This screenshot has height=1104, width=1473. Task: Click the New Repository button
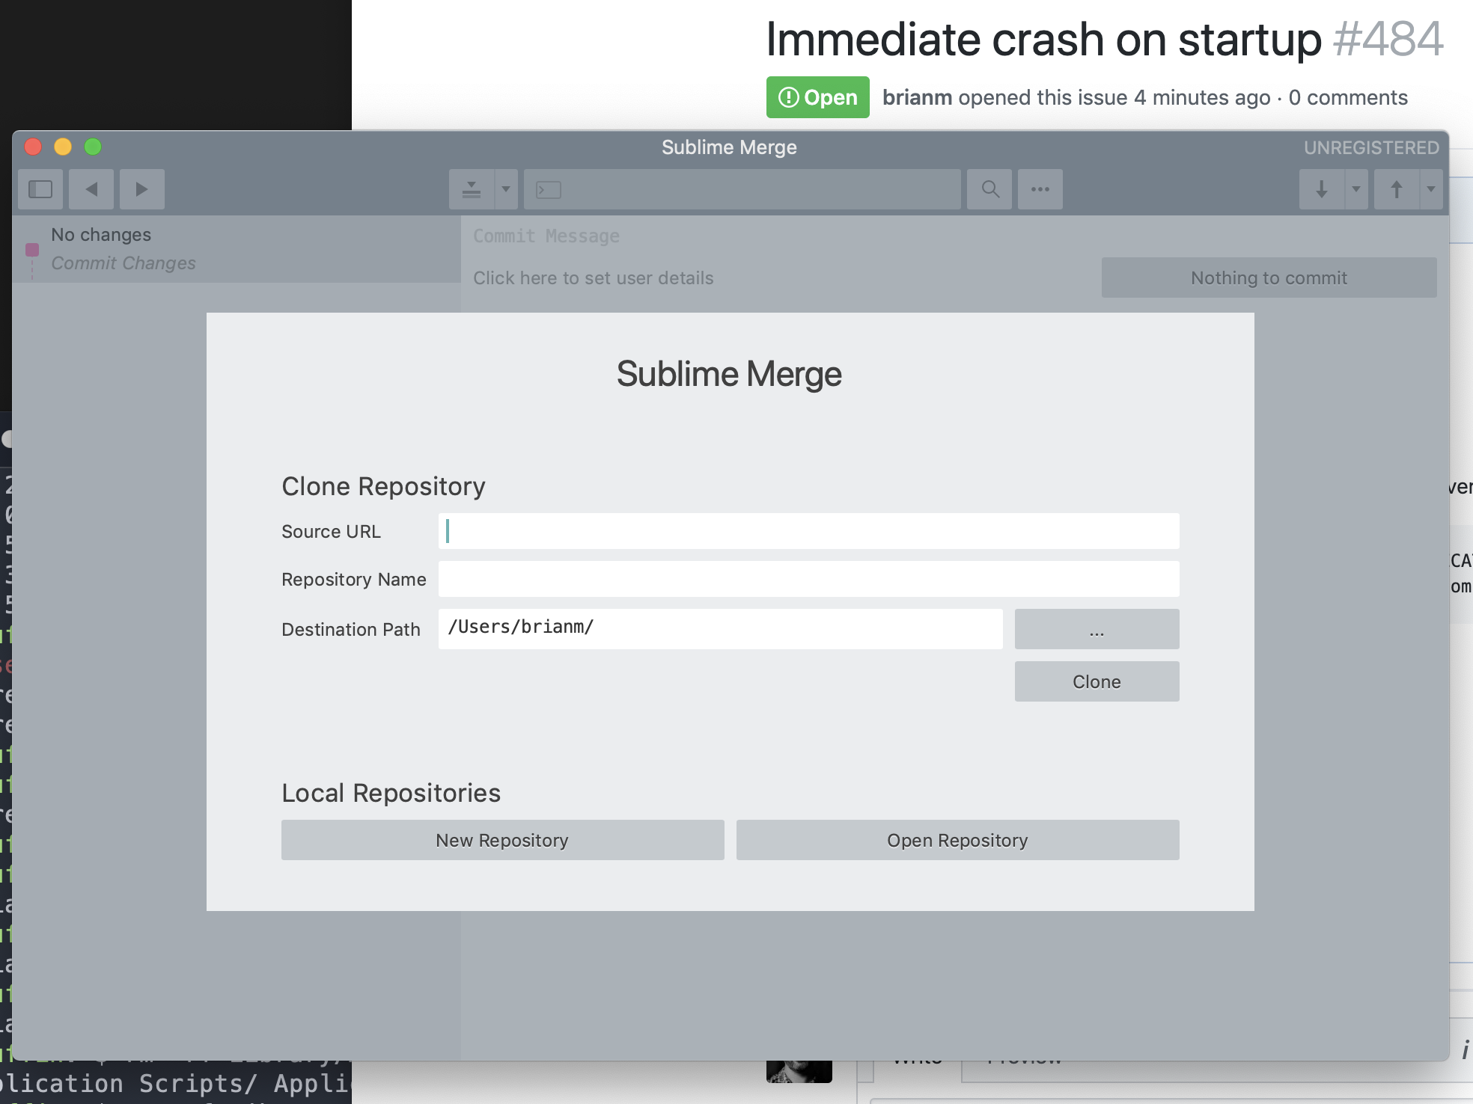click(502, 840)
